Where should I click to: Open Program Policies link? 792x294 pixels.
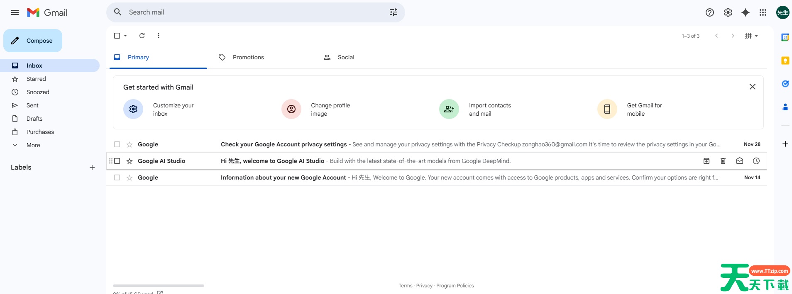click(455, 286)
